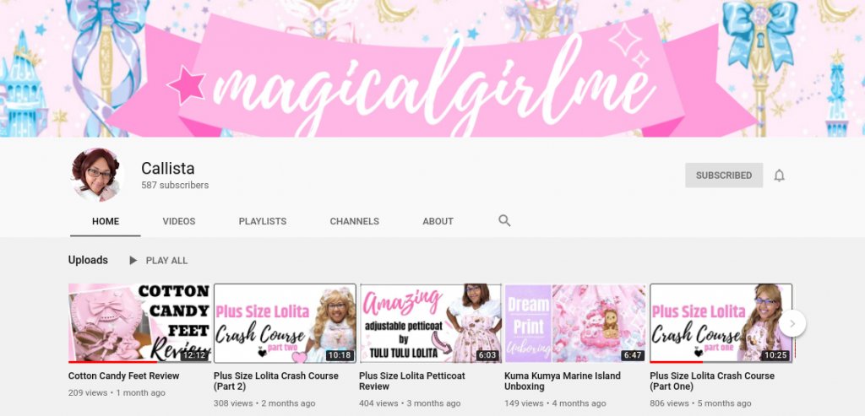Click 209 views • 1 month ago
The width and height of the screenshot is (865, 416).
(x=117, y=393)
